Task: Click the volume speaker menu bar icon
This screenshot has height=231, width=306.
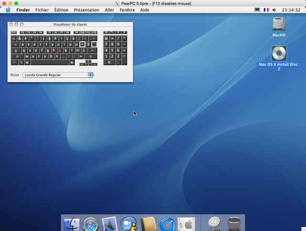Action: [x=274, y=10]
